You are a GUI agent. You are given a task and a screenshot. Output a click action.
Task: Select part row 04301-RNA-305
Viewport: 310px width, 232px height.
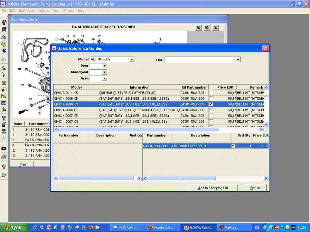tap(31, 140)
